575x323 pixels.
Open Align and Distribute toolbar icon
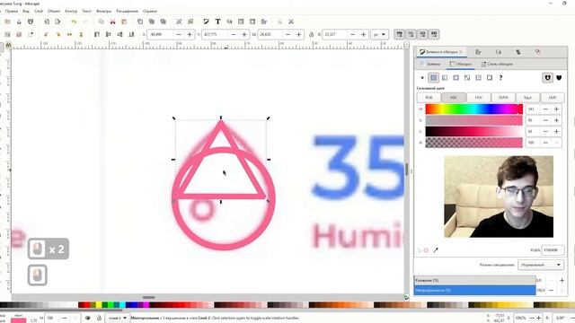point(264,22)
